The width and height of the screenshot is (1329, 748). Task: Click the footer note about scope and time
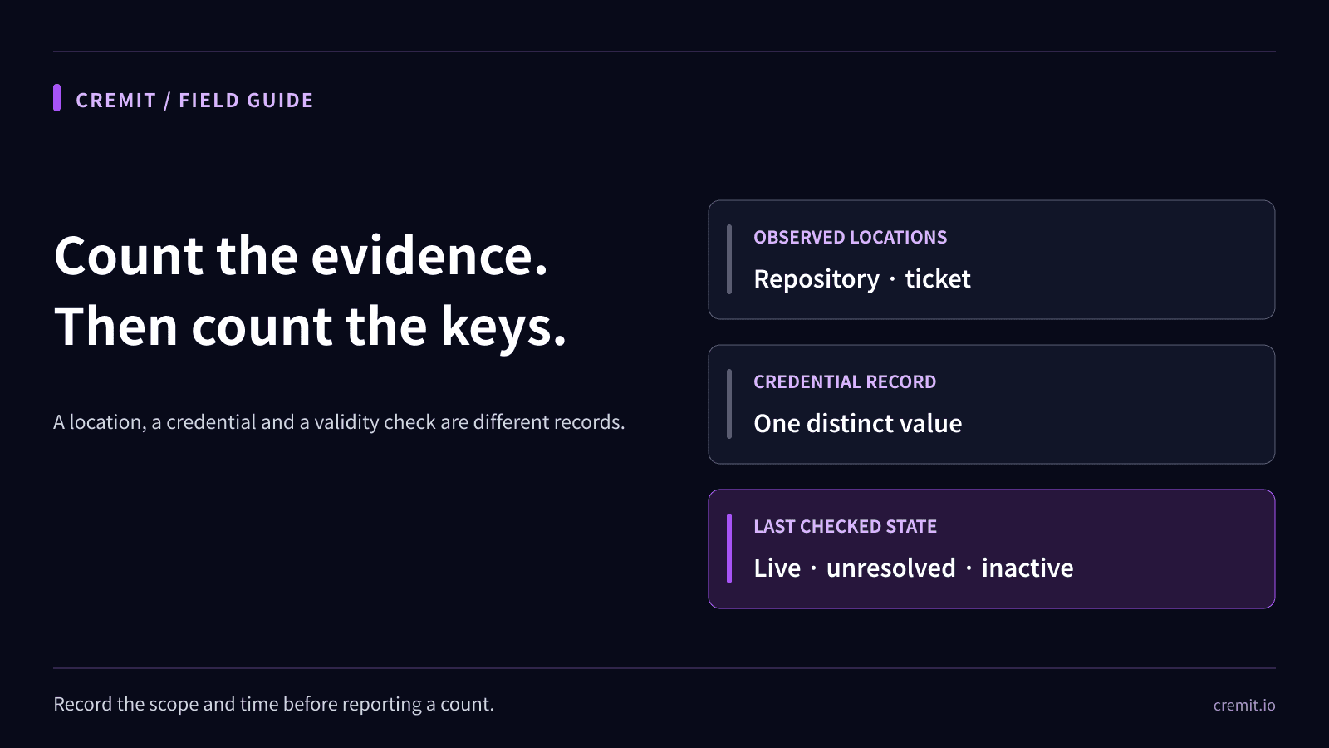[x=273, y=705]
